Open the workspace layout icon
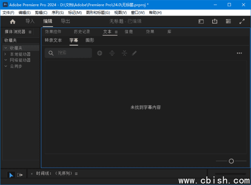Viewport: 251px width, 185px height. tap(201, 22)
